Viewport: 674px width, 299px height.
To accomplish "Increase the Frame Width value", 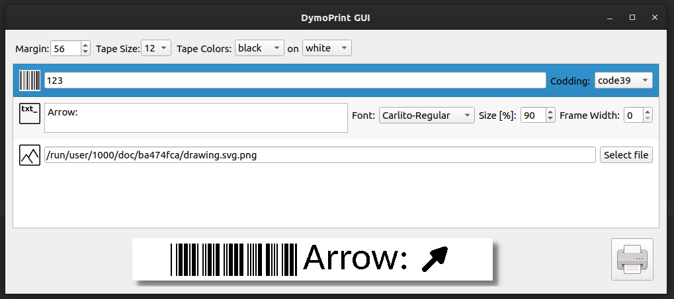I will point(648,112).
